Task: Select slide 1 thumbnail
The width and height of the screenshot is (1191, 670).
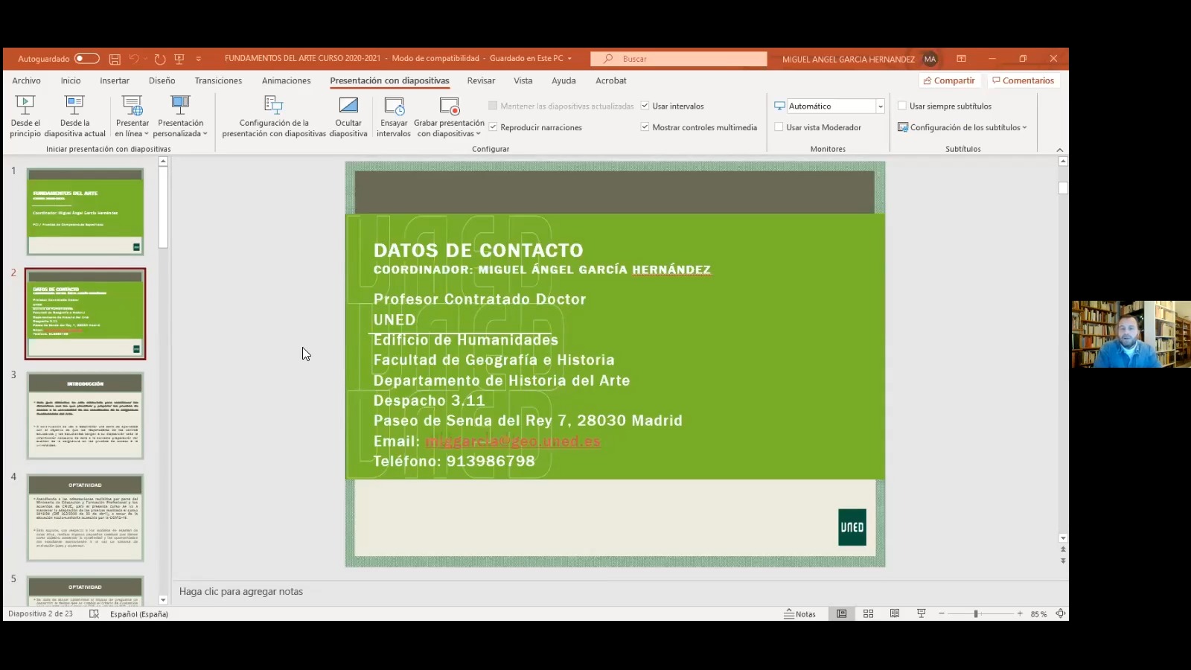Action: [86, 211]
